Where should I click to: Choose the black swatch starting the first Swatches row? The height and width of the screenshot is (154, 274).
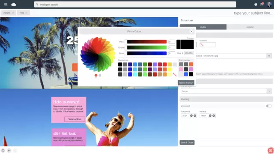120,64
